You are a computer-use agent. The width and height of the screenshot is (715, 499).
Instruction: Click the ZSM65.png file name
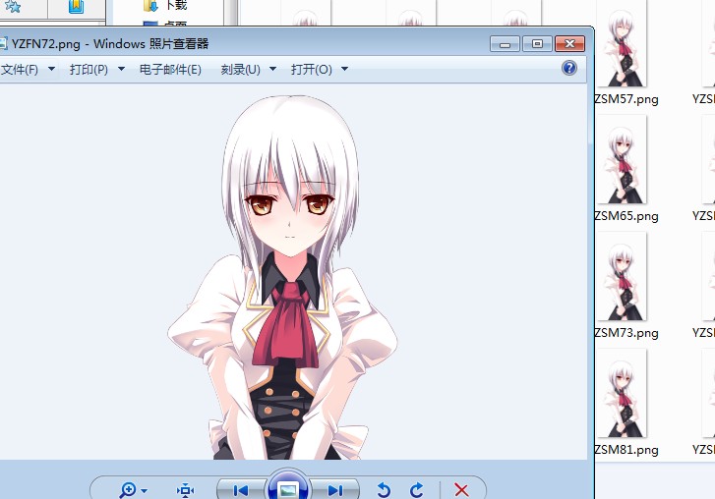point(626,216)
